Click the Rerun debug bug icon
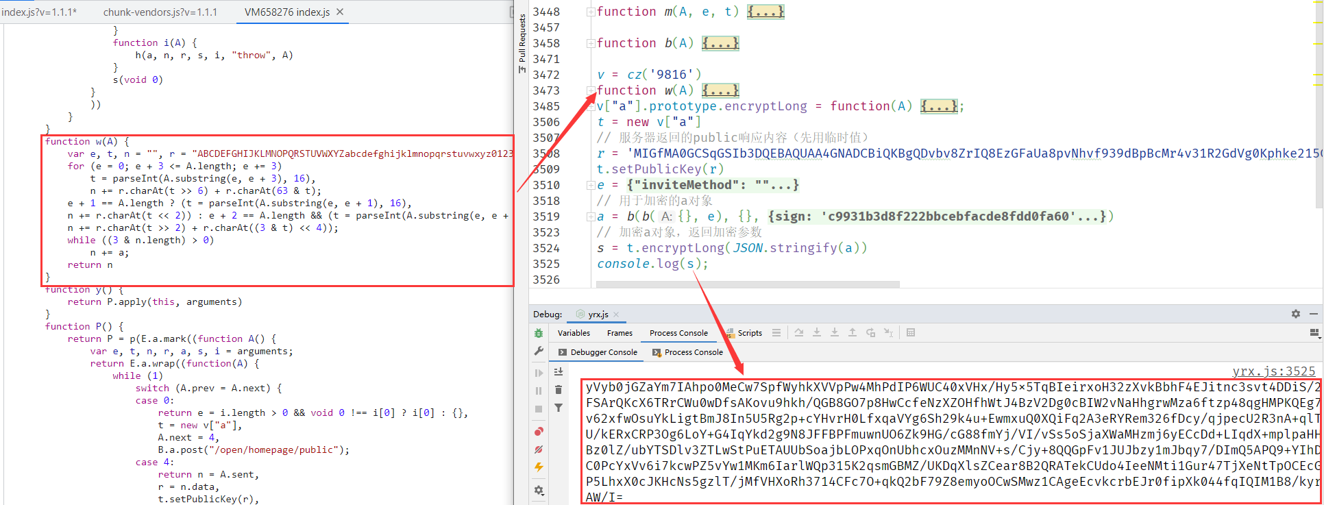The height and width of the screenshot is (505, 1324). (x=539, y=333)
